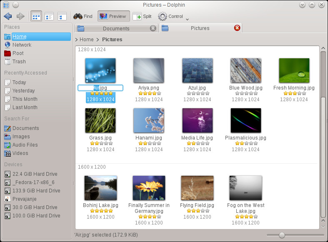
Task: Navigate to Home in the breadcrumb
Action: click(x=87, y=40)
